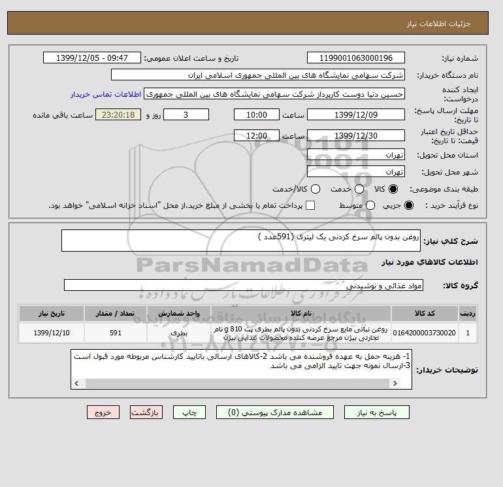Screen dimensions: 503x487
Task: Click the اطلاعات کالاهای مورد نیاز heading
Action: click(x=430, y=262)
